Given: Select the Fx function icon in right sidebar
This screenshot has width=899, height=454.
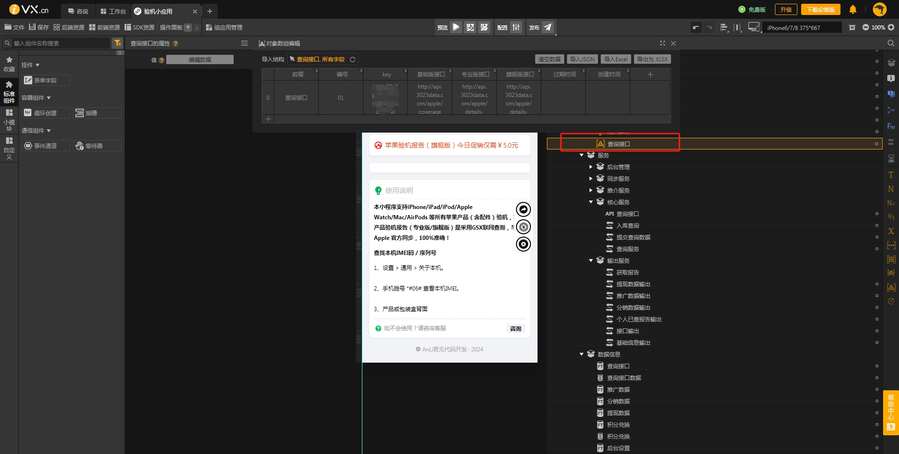Looking at the screenshot, I should tap(891, 127).
